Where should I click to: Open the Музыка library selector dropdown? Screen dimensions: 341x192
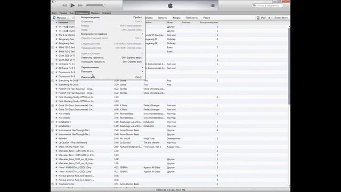(x=61, y=18)
